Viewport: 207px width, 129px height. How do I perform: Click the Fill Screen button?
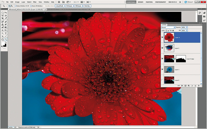(x=78, y=6)
